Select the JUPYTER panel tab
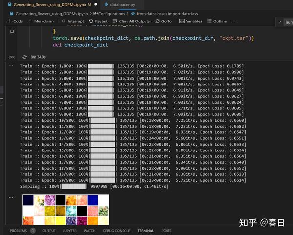The image size is (293, 235). coord(69,231)
